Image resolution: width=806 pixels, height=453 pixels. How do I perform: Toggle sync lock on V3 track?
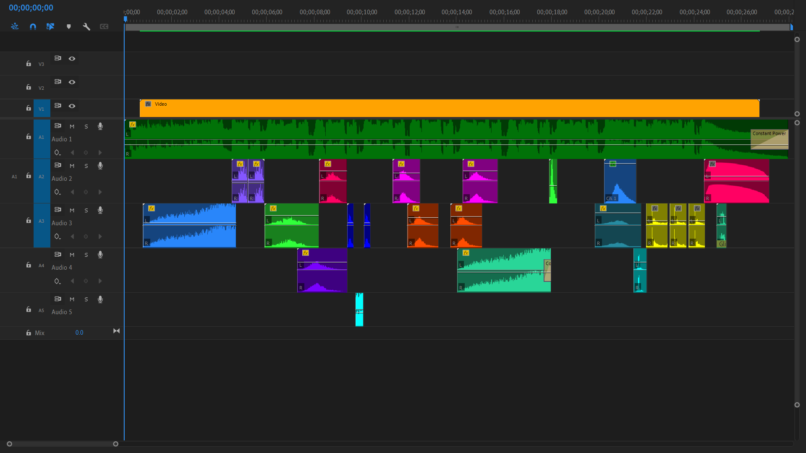(x=58, y=58)
